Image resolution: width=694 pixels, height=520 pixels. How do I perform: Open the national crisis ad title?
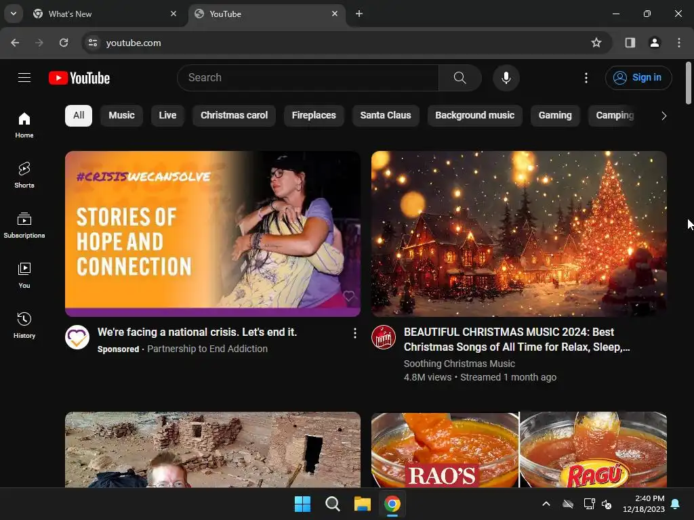[197, 332]
